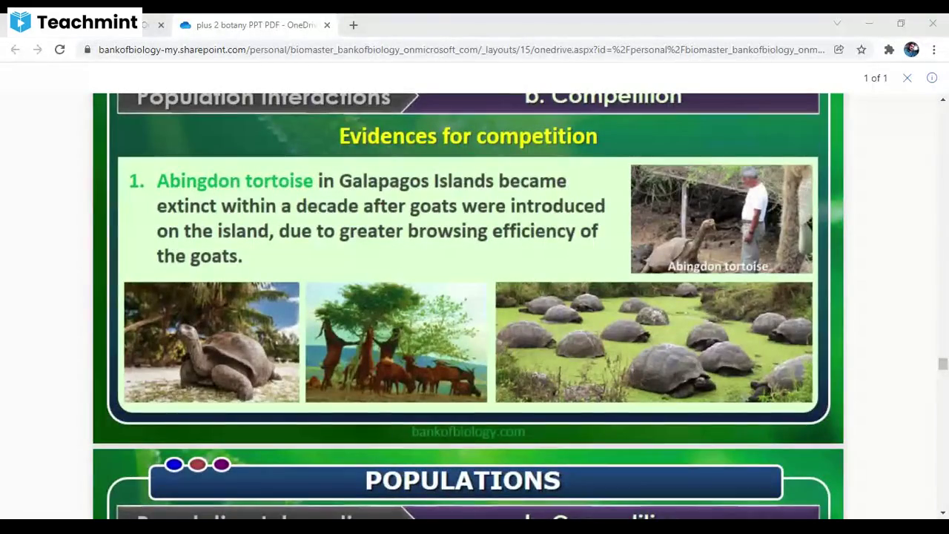The image size is (949, 534).
Task: Click the '1 of 1' page indicator
Action: (x=875, y=78)
